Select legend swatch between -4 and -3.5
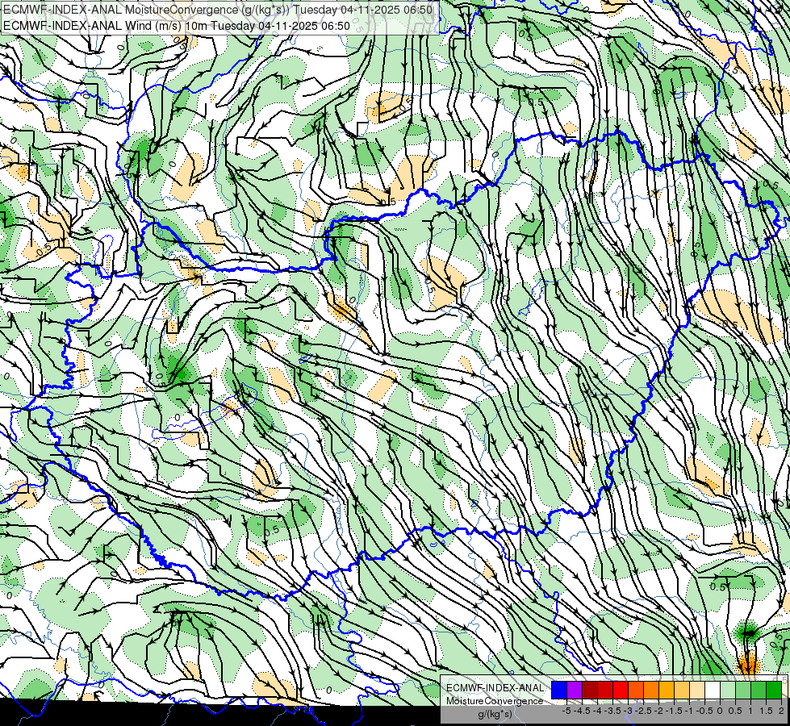This screenshot has height=726, width=790. (605, 691)
